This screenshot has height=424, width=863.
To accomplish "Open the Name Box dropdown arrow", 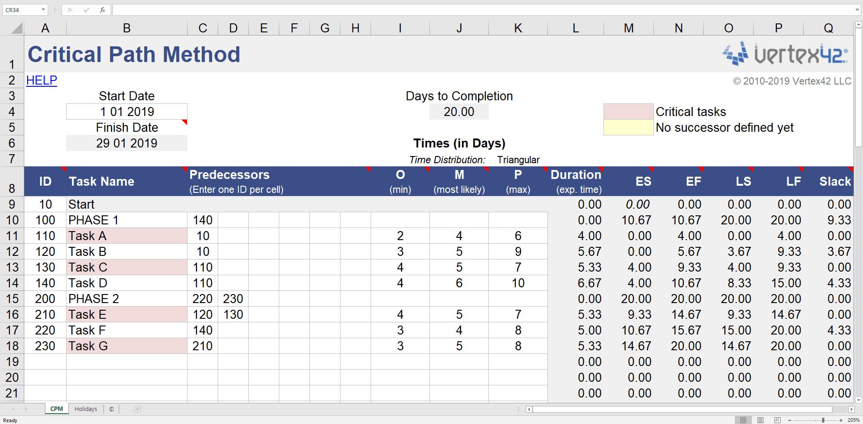I will 44,10.
